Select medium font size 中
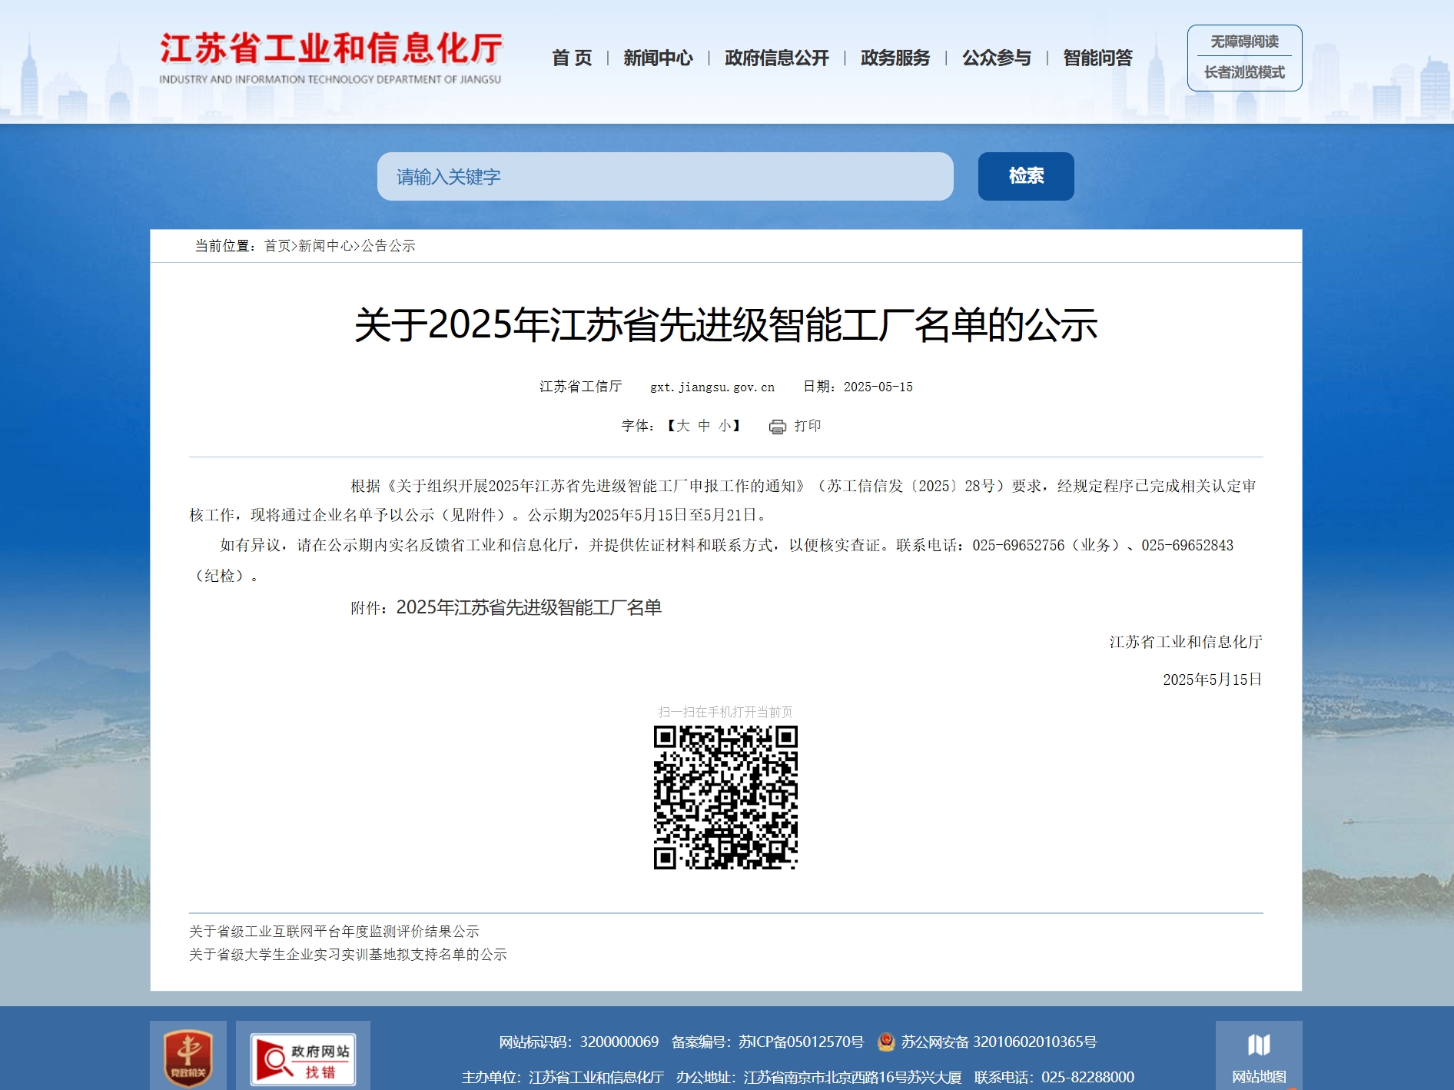This screenshot has height=1090, width=1454. click(x=702, y=426)
